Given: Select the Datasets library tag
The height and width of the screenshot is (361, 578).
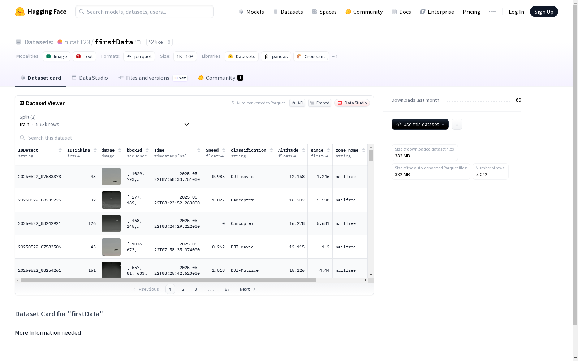Looking at the screenshot, I should click(x=242, y=56).
